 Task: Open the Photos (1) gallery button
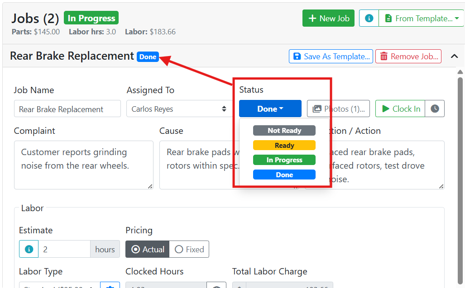(x=338, y=109)
